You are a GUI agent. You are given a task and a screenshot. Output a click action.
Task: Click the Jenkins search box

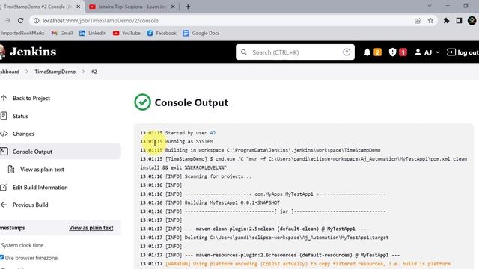(295, 52)
